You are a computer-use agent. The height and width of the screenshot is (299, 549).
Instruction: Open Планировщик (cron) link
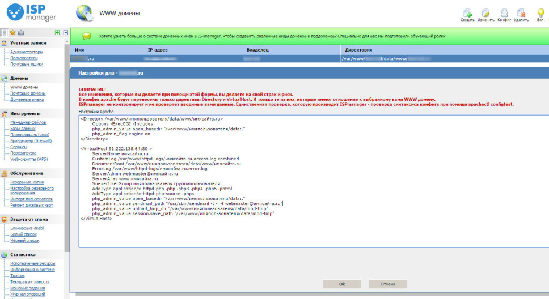pyautogui.click(x=29, y=135)
